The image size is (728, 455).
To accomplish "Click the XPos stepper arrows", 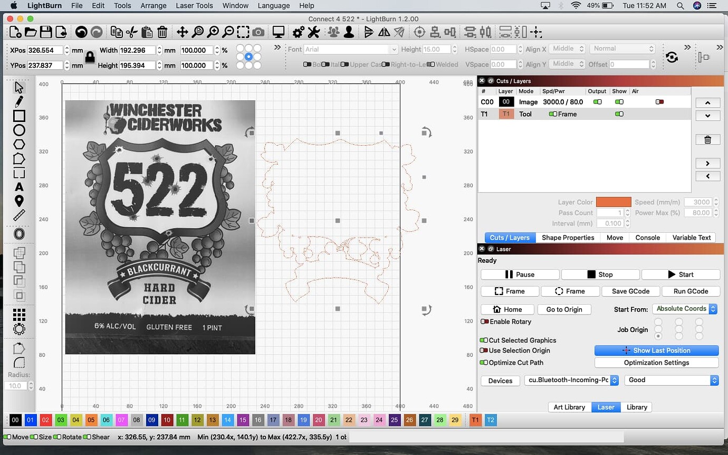I will pos(67,51).
